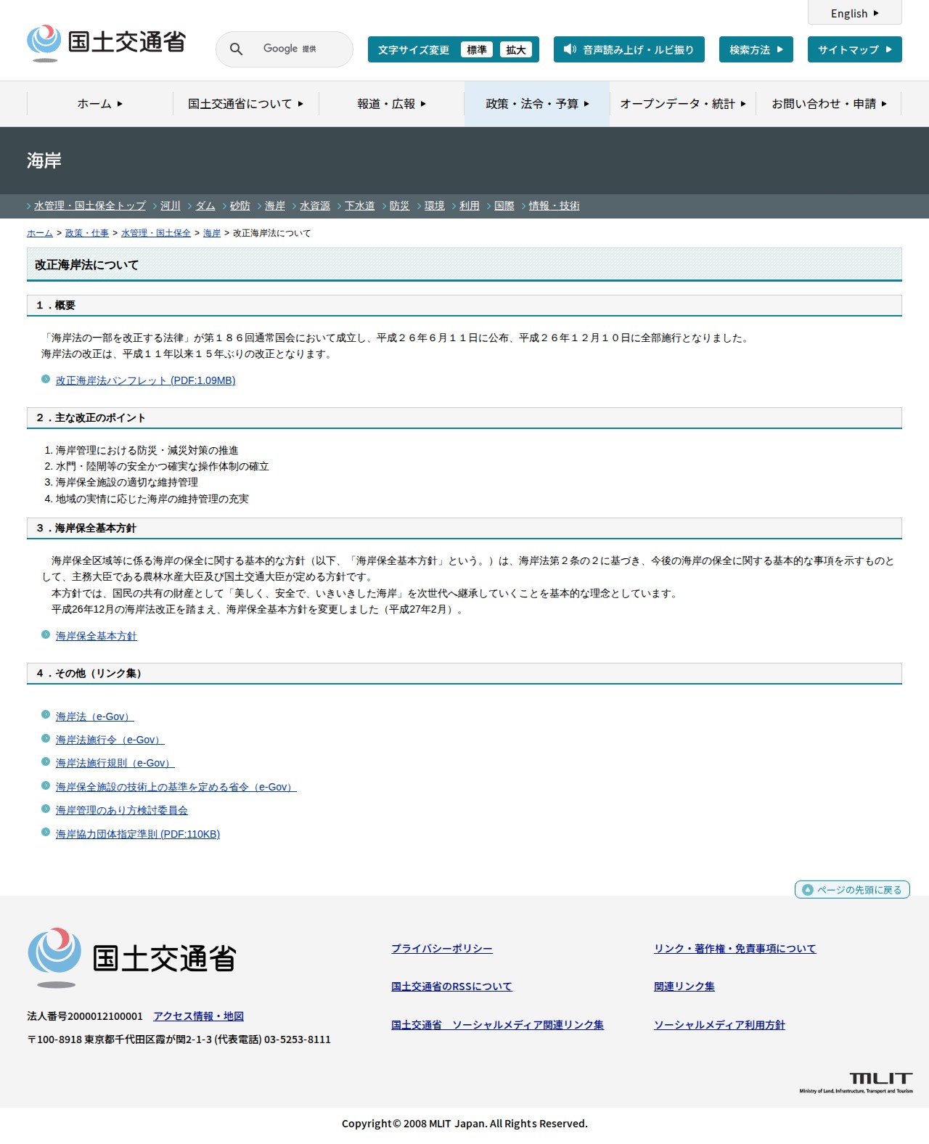Viewport: 929px width, 1144px height.
Task: Click bullet icon beside 改正海岸法パンフレット link
Action: [x=46, y=379]
